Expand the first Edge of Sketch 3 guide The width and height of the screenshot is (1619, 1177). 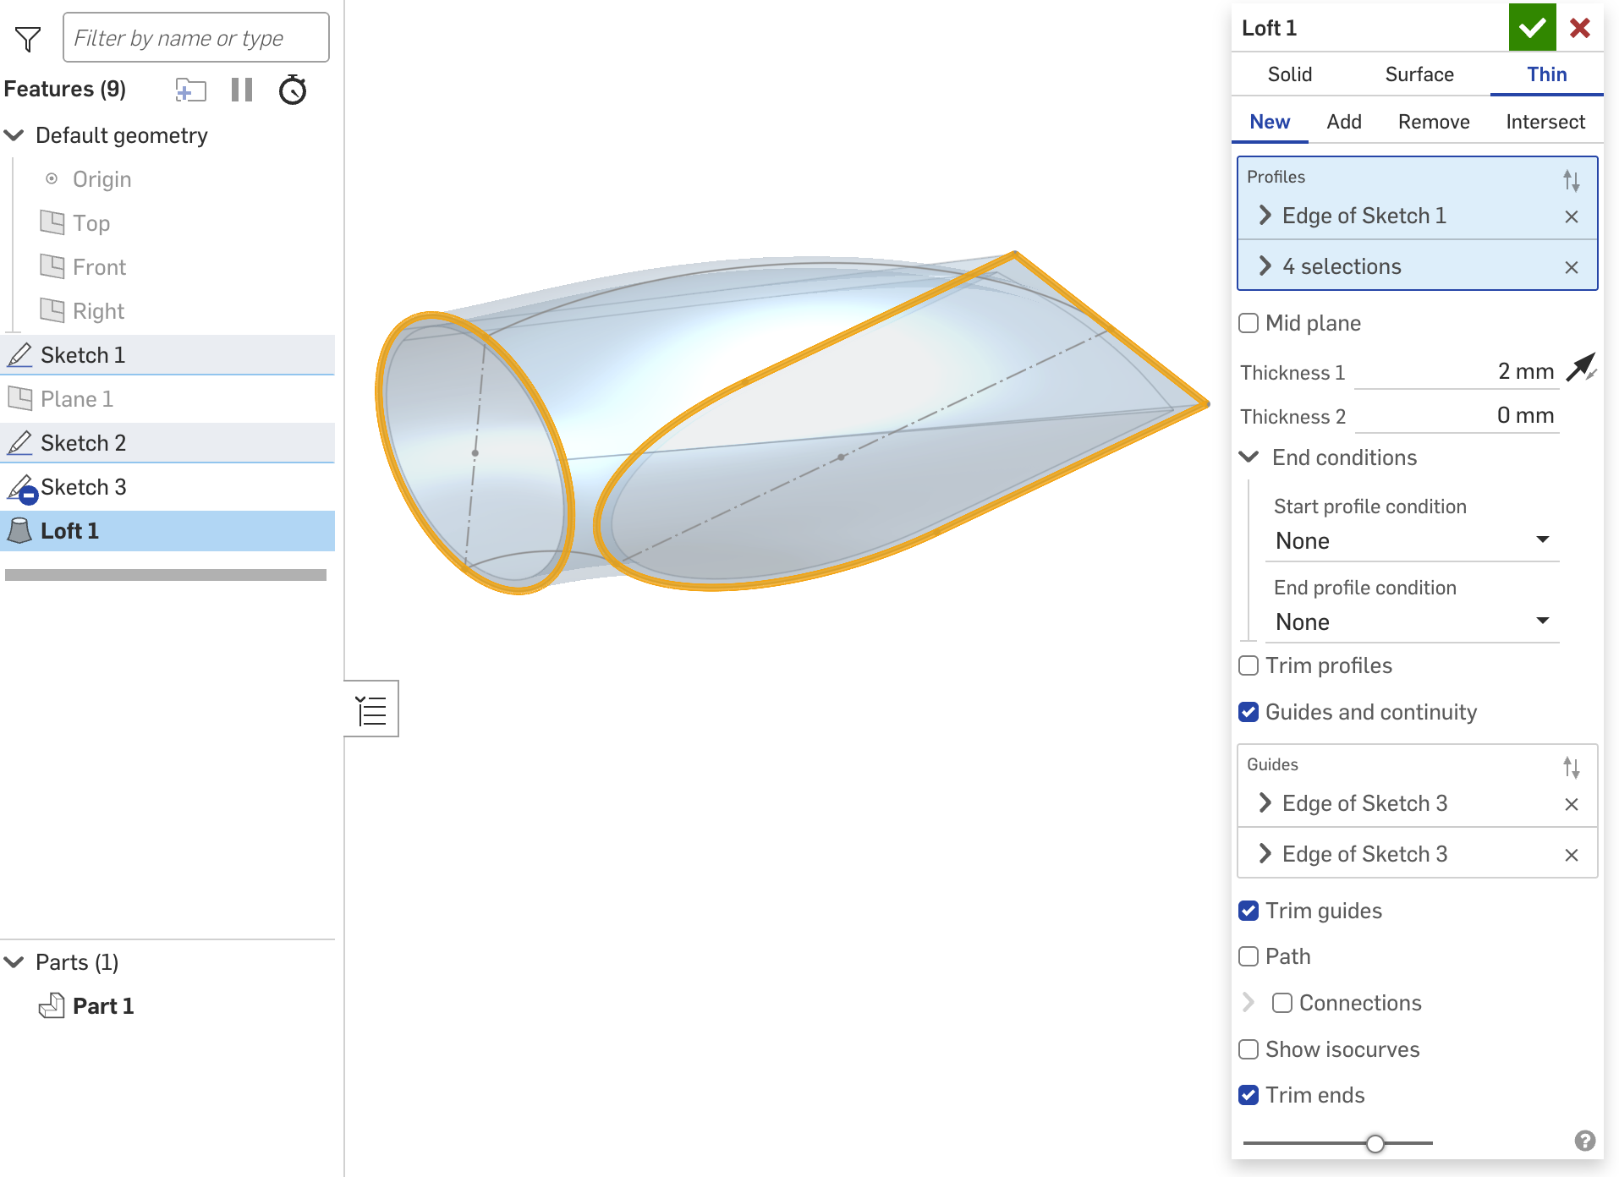(1265, 802)
